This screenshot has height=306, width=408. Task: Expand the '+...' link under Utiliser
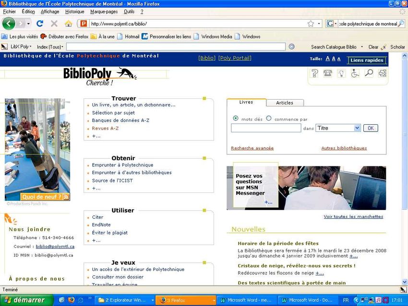point(96,240)
